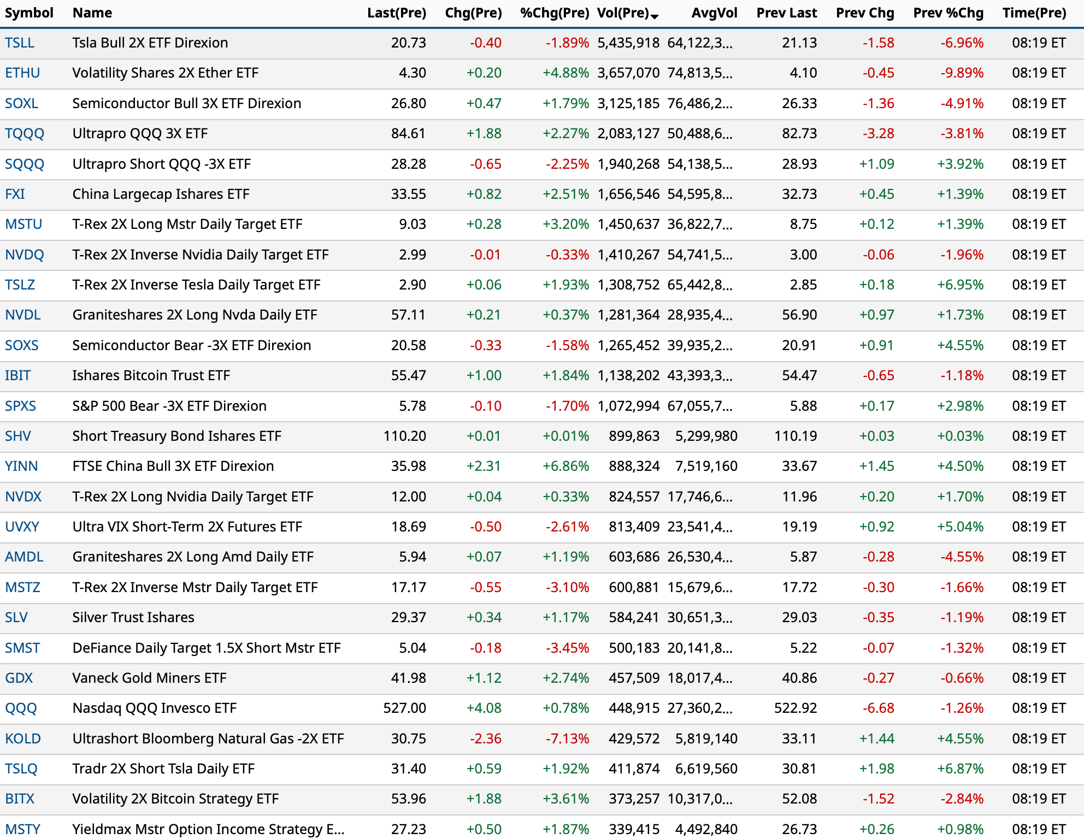
Task: Open the TQQQ ticker link
Action: click(25, 134)
